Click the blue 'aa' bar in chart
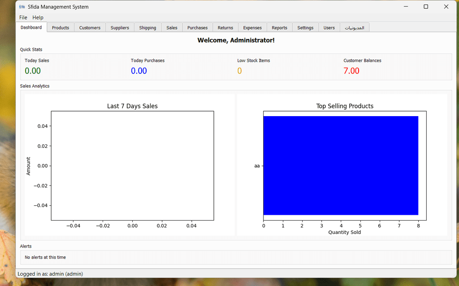 pyautogui.click(x=341, y=165)
